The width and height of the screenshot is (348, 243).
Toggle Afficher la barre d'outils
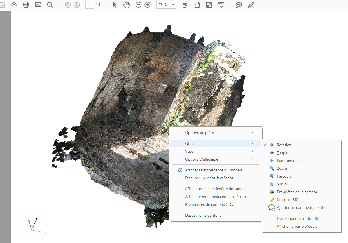[297, 226]
